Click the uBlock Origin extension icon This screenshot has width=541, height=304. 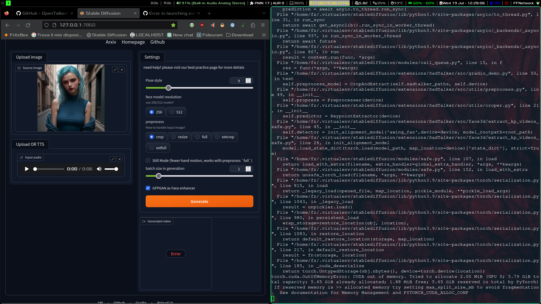point(202,25)
